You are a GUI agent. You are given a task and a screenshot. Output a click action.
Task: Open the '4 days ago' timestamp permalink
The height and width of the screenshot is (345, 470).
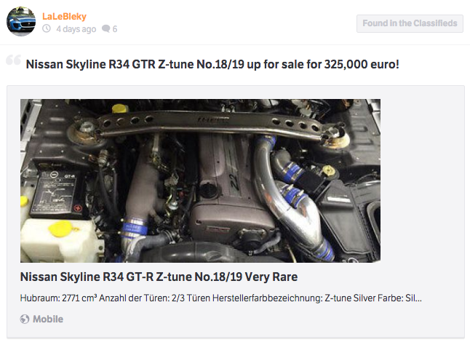pos(76,29)
